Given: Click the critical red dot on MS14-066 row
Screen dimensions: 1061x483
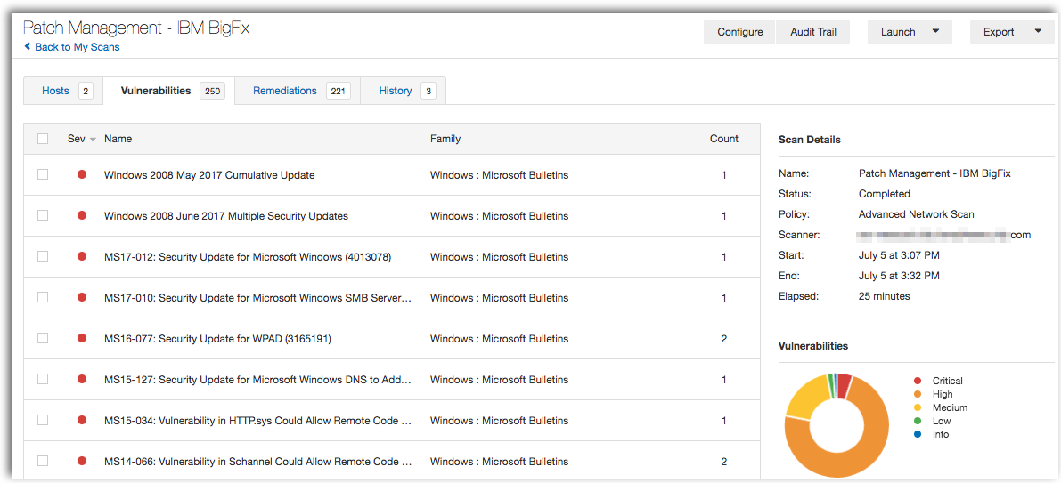Looking at the screenshot, I should pos(82,462).
